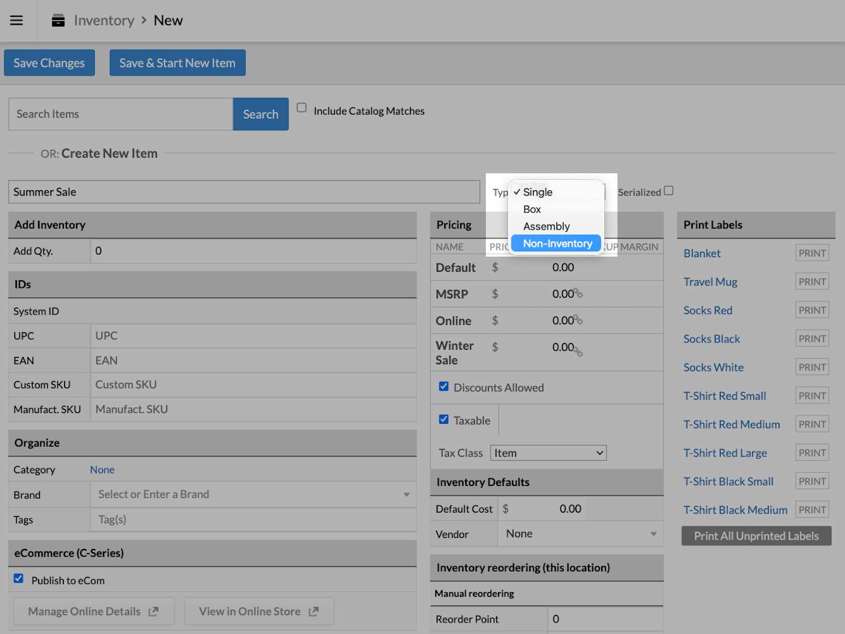The image size is (845, 634).
Task: Open T-Shirt Black Medium link
Action: click(x=735, y=510)
